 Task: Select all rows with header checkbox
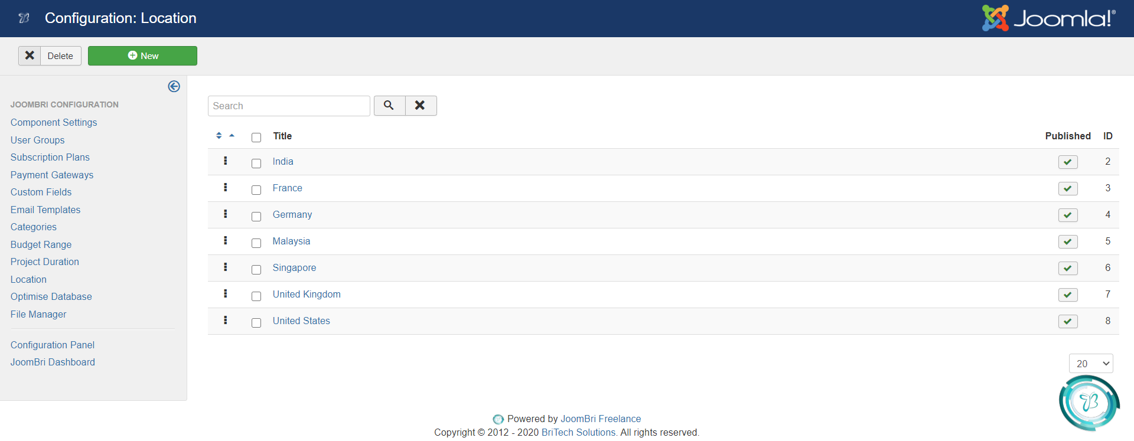pos(256,138)
